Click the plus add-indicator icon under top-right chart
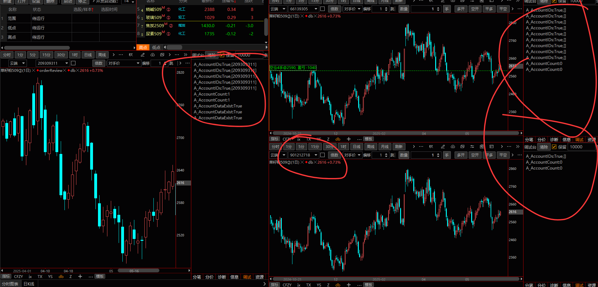Viewport: 598px width, 287px height. [349, 139]
